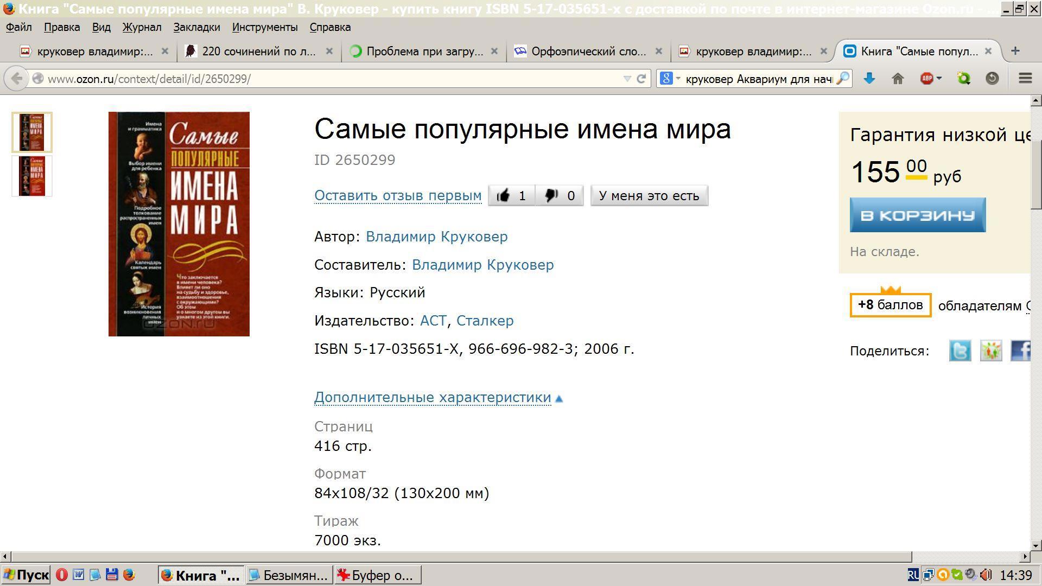Click the horizontal scrollbar at bottom

coord(461,556)
